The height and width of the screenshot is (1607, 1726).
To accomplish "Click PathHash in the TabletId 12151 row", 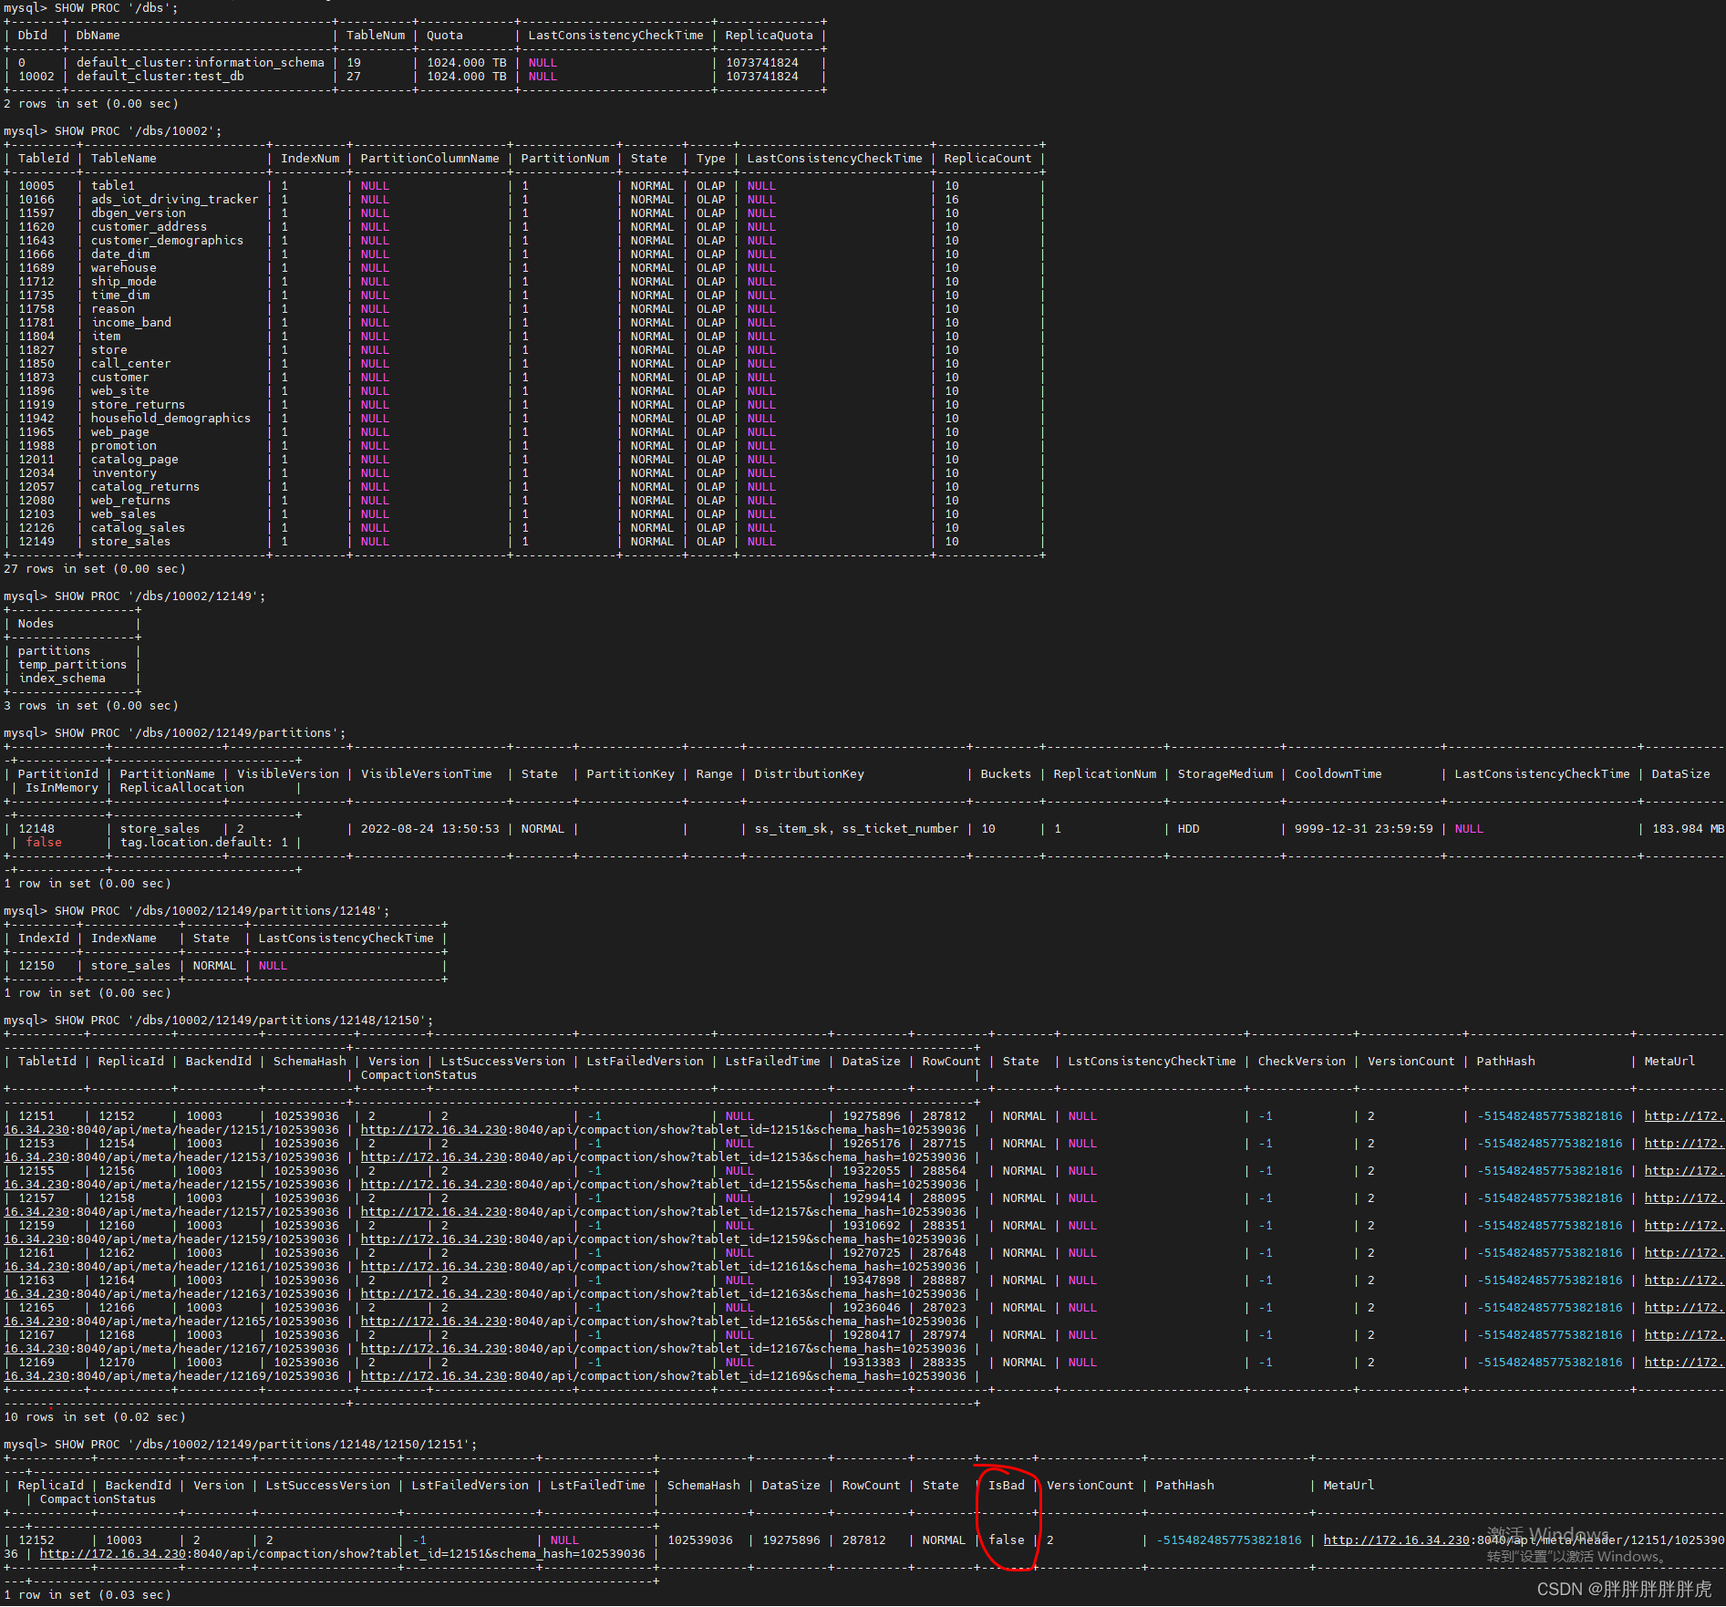I will [x=1549, y=1115].
